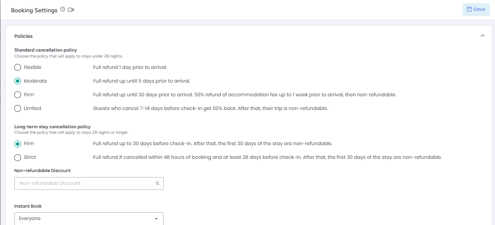The width and height of the screenshot is (495, 225).
Task: Save the booking settings
Action: tap(476, 10)
